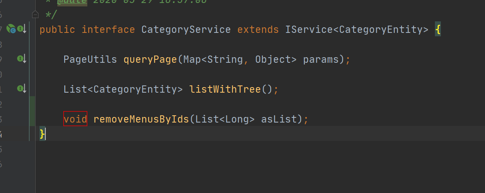Click implemented-method gutter icon next to queryPage
Screen dimensions: 485x193
pos(22,59)
